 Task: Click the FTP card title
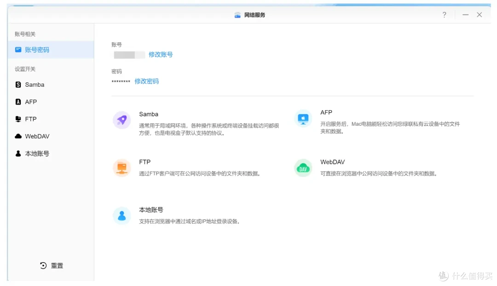click(145, 162)
